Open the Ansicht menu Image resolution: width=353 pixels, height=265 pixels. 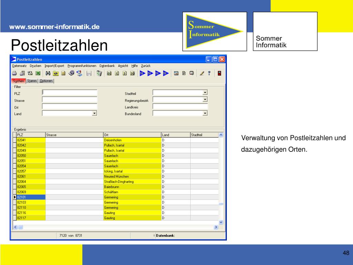coord(123,66)
